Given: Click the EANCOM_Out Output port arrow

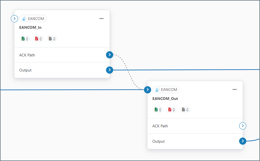Looking at the screenshot, I should tap(243, 141).
